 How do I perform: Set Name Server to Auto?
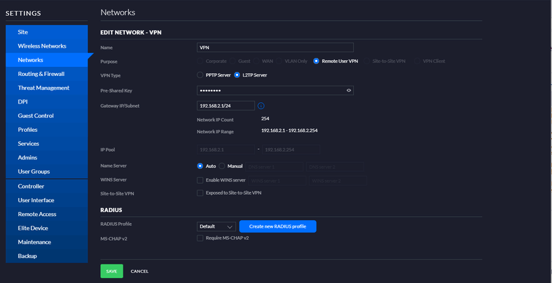click(x=200, y=166)
